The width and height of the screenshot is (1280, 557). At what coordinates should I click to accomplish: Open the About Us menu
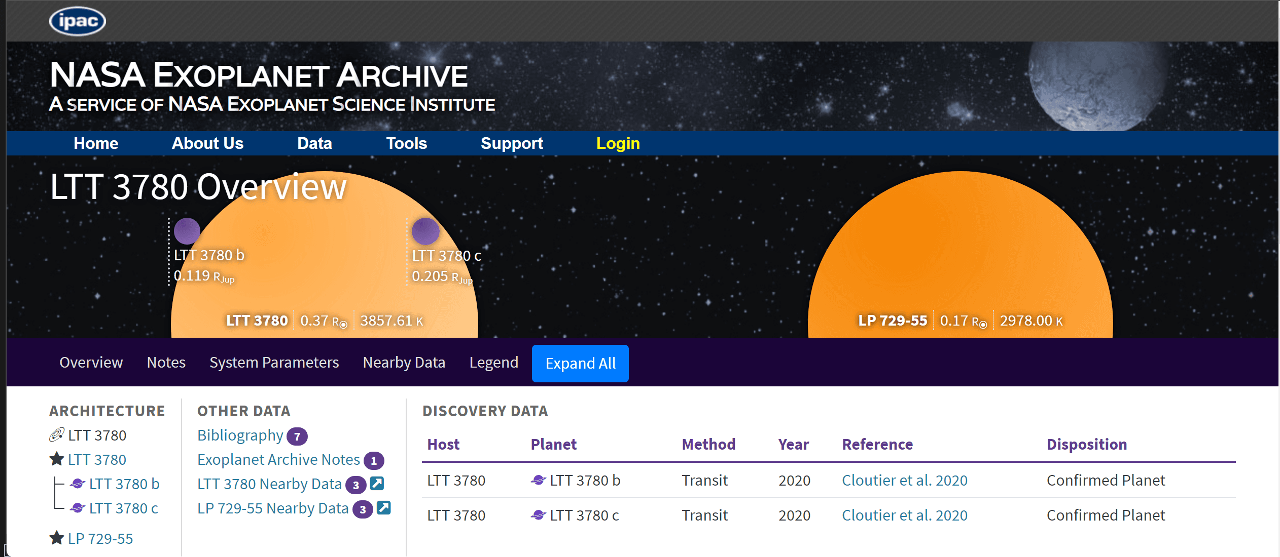[207, 143]
